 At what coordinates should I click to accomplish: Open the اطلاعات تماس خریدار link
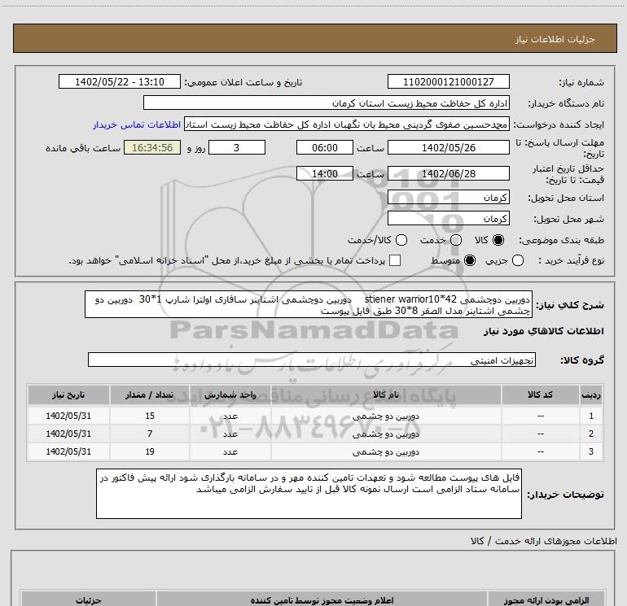(137, 124)
